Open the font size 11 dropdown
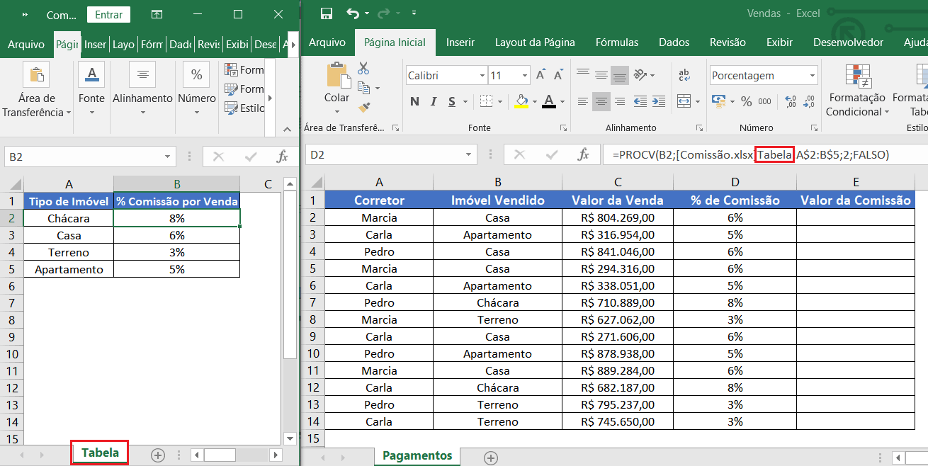This screenshot has width=928, height=466. pos(525,75)
